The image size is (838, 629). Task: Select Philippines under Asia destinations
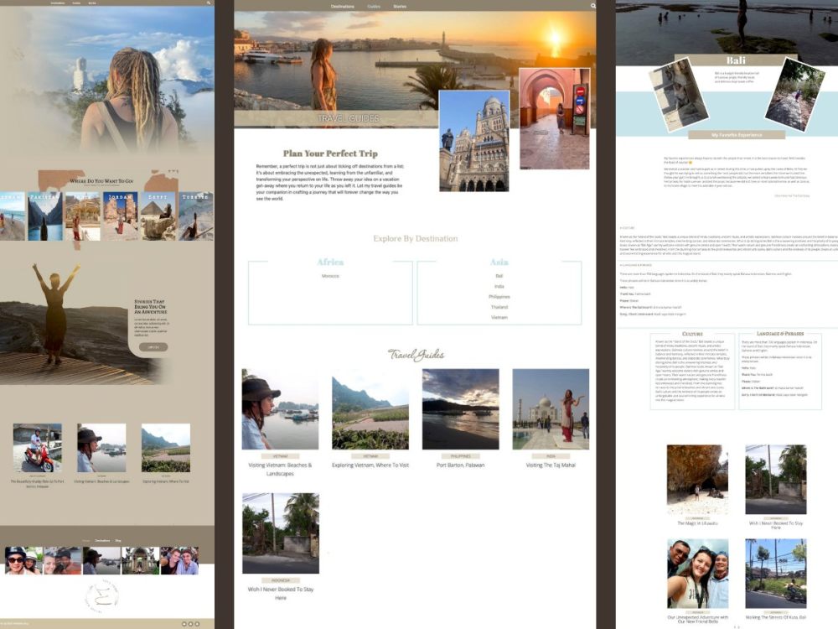pos(499,297)
